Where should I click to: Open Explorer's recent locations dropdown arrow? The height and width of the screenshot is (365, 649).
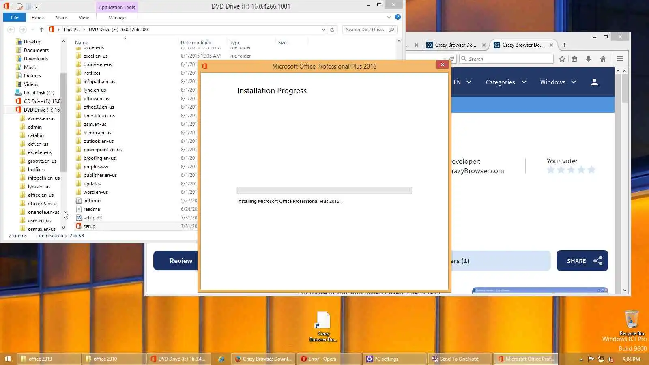[32, 30]
